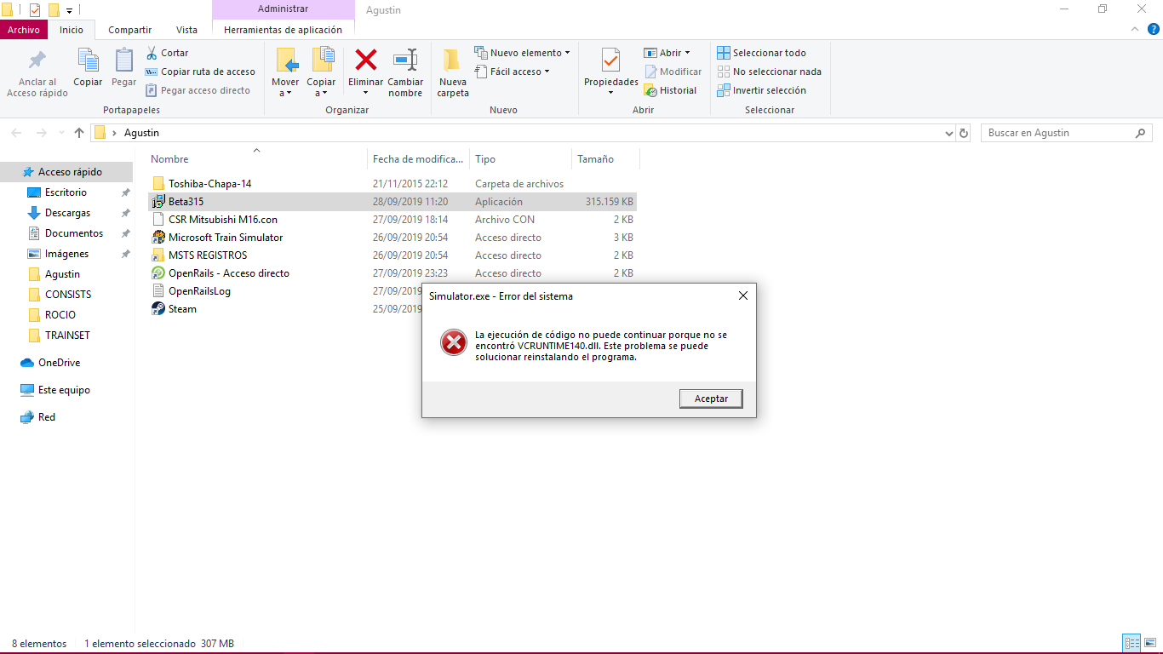Click Modificar in the Abrir group
The width and height of the screenshot is (1163, 654).
(x=673, y=72)
